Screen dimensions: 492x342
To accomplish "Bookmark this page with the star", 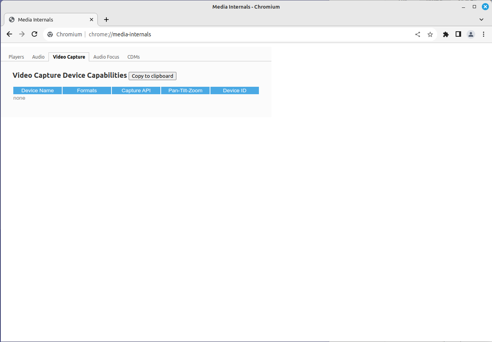I will click(x=430, y=34).
